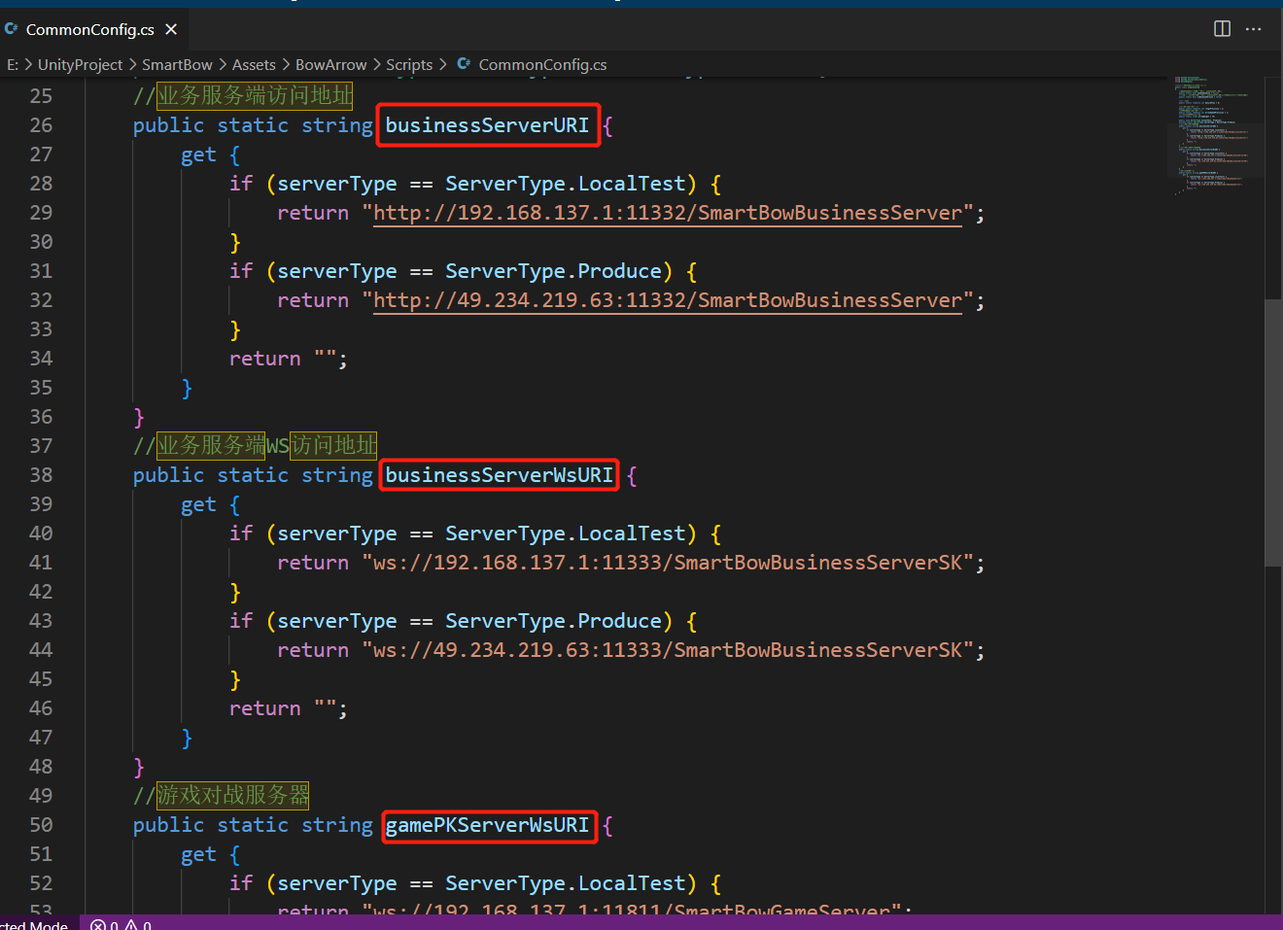Click the C# file icon in the tab
The height and width of the screenshot is (930, 1283).
tap(12, 29)
